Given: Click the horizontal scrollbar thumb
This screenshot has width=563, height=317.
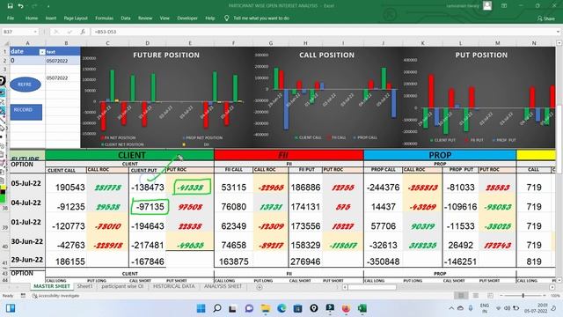Looking at the screenshot, I should (x=372, y=287).
